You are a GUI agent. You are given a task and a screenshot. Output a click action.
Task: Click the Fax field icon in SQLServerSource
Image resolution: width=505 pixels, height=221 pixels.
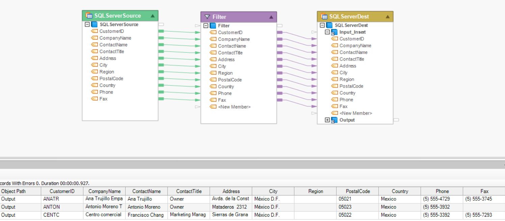pyautogui.click(x=95, y=99)
